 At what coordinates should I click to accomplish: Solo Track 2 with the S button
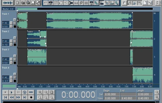15,41
